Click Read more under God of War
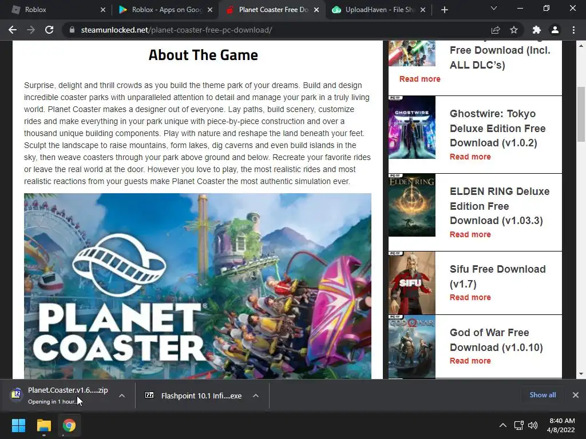The width and height of the screenshot is (586, 439). click(470, 361)
